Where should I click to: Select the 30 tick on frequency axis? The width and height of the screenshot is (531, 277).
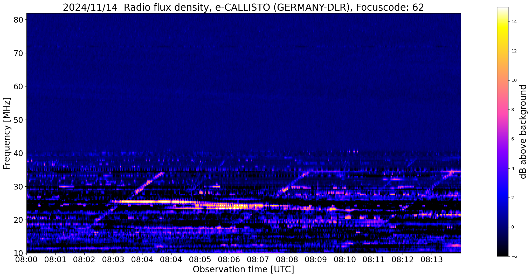tap(18, 186)
